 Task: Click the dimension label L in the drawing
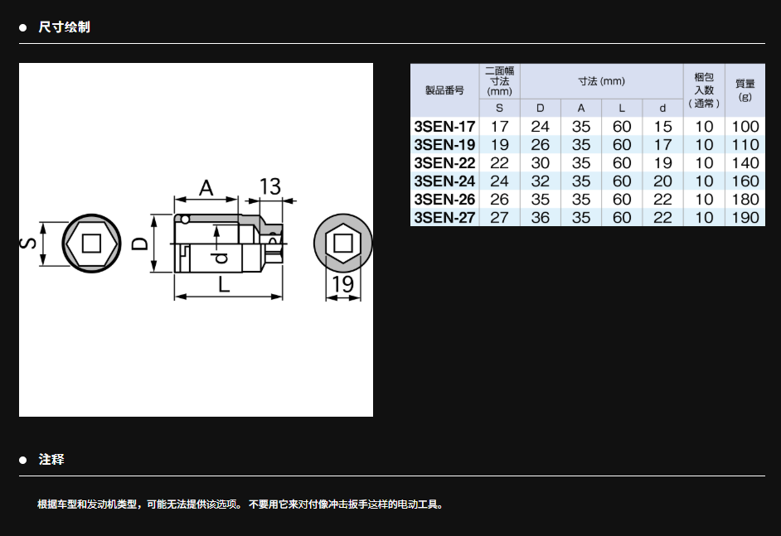(x=224, y=285)
